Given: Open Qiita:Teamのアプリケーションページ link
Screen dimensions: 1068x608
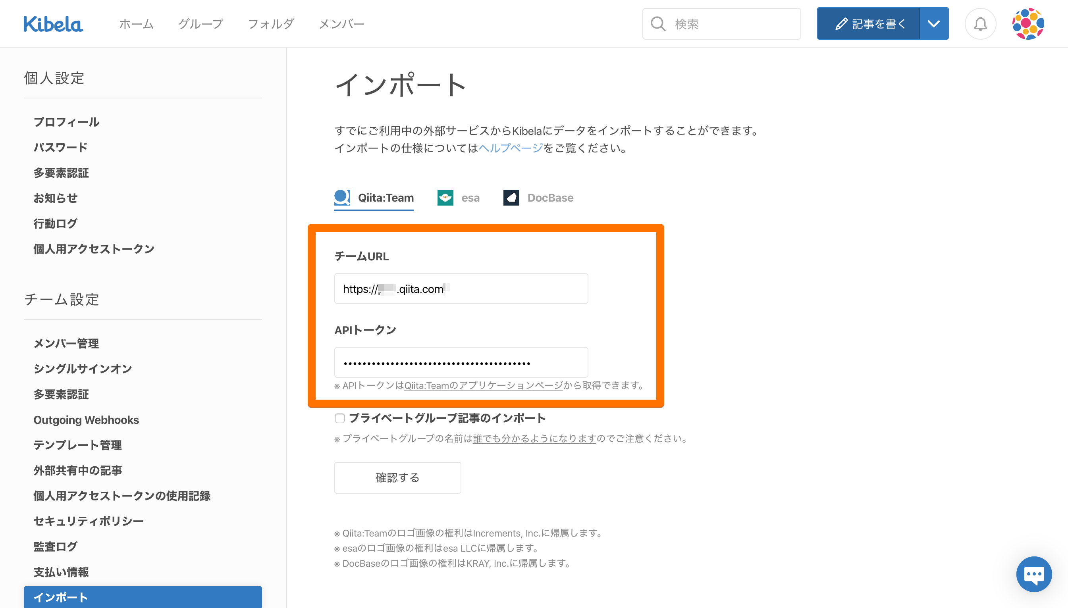Looking at the screenshot, I should (483, 385).
